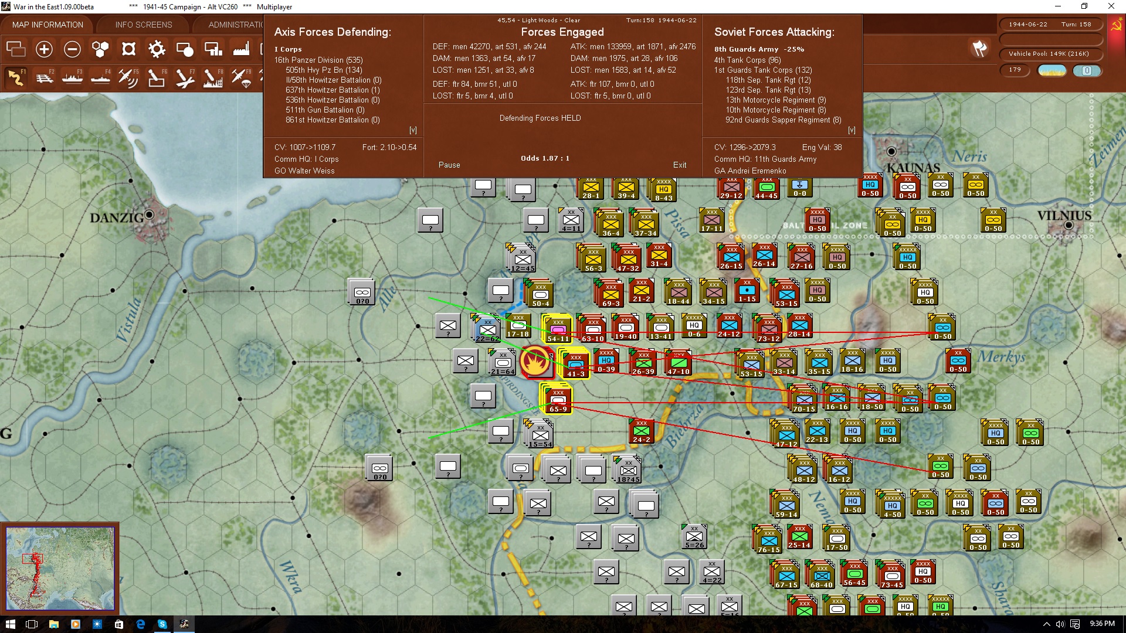Toggle the hex grid display icon
1126x633 pixels.
pyautogui.click(x=100, y=49)
